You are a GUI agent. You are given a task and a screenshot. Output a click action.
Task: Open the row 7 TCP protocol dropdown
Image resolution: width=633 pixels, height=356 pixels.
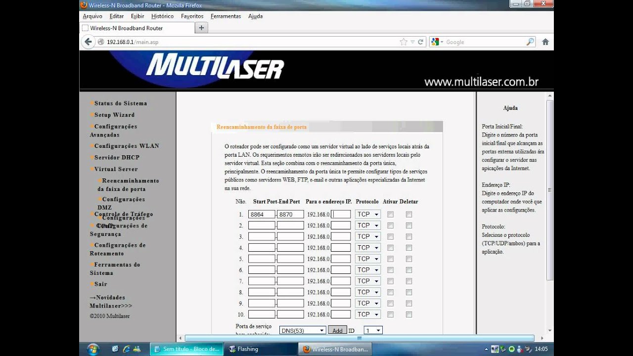[367, 281]
